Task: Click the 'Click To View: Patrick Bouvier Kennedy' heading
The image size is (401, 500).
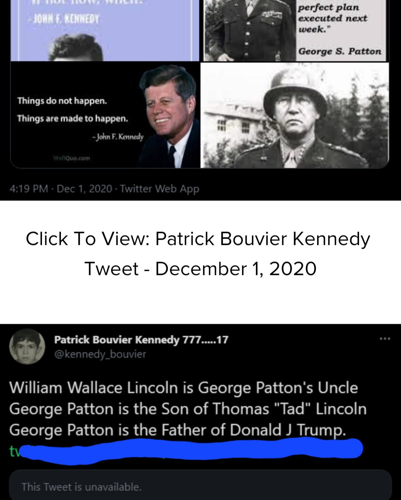Action: [x=198, y=239]
